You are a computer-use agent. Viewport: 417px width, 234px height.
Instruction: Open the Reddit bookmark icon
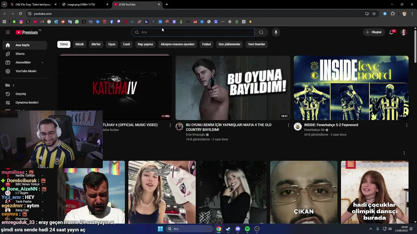pyautogui.click(x=63, y=22)
